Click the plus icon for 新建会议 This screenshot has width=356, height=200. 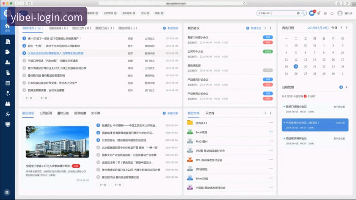point(248,28)
